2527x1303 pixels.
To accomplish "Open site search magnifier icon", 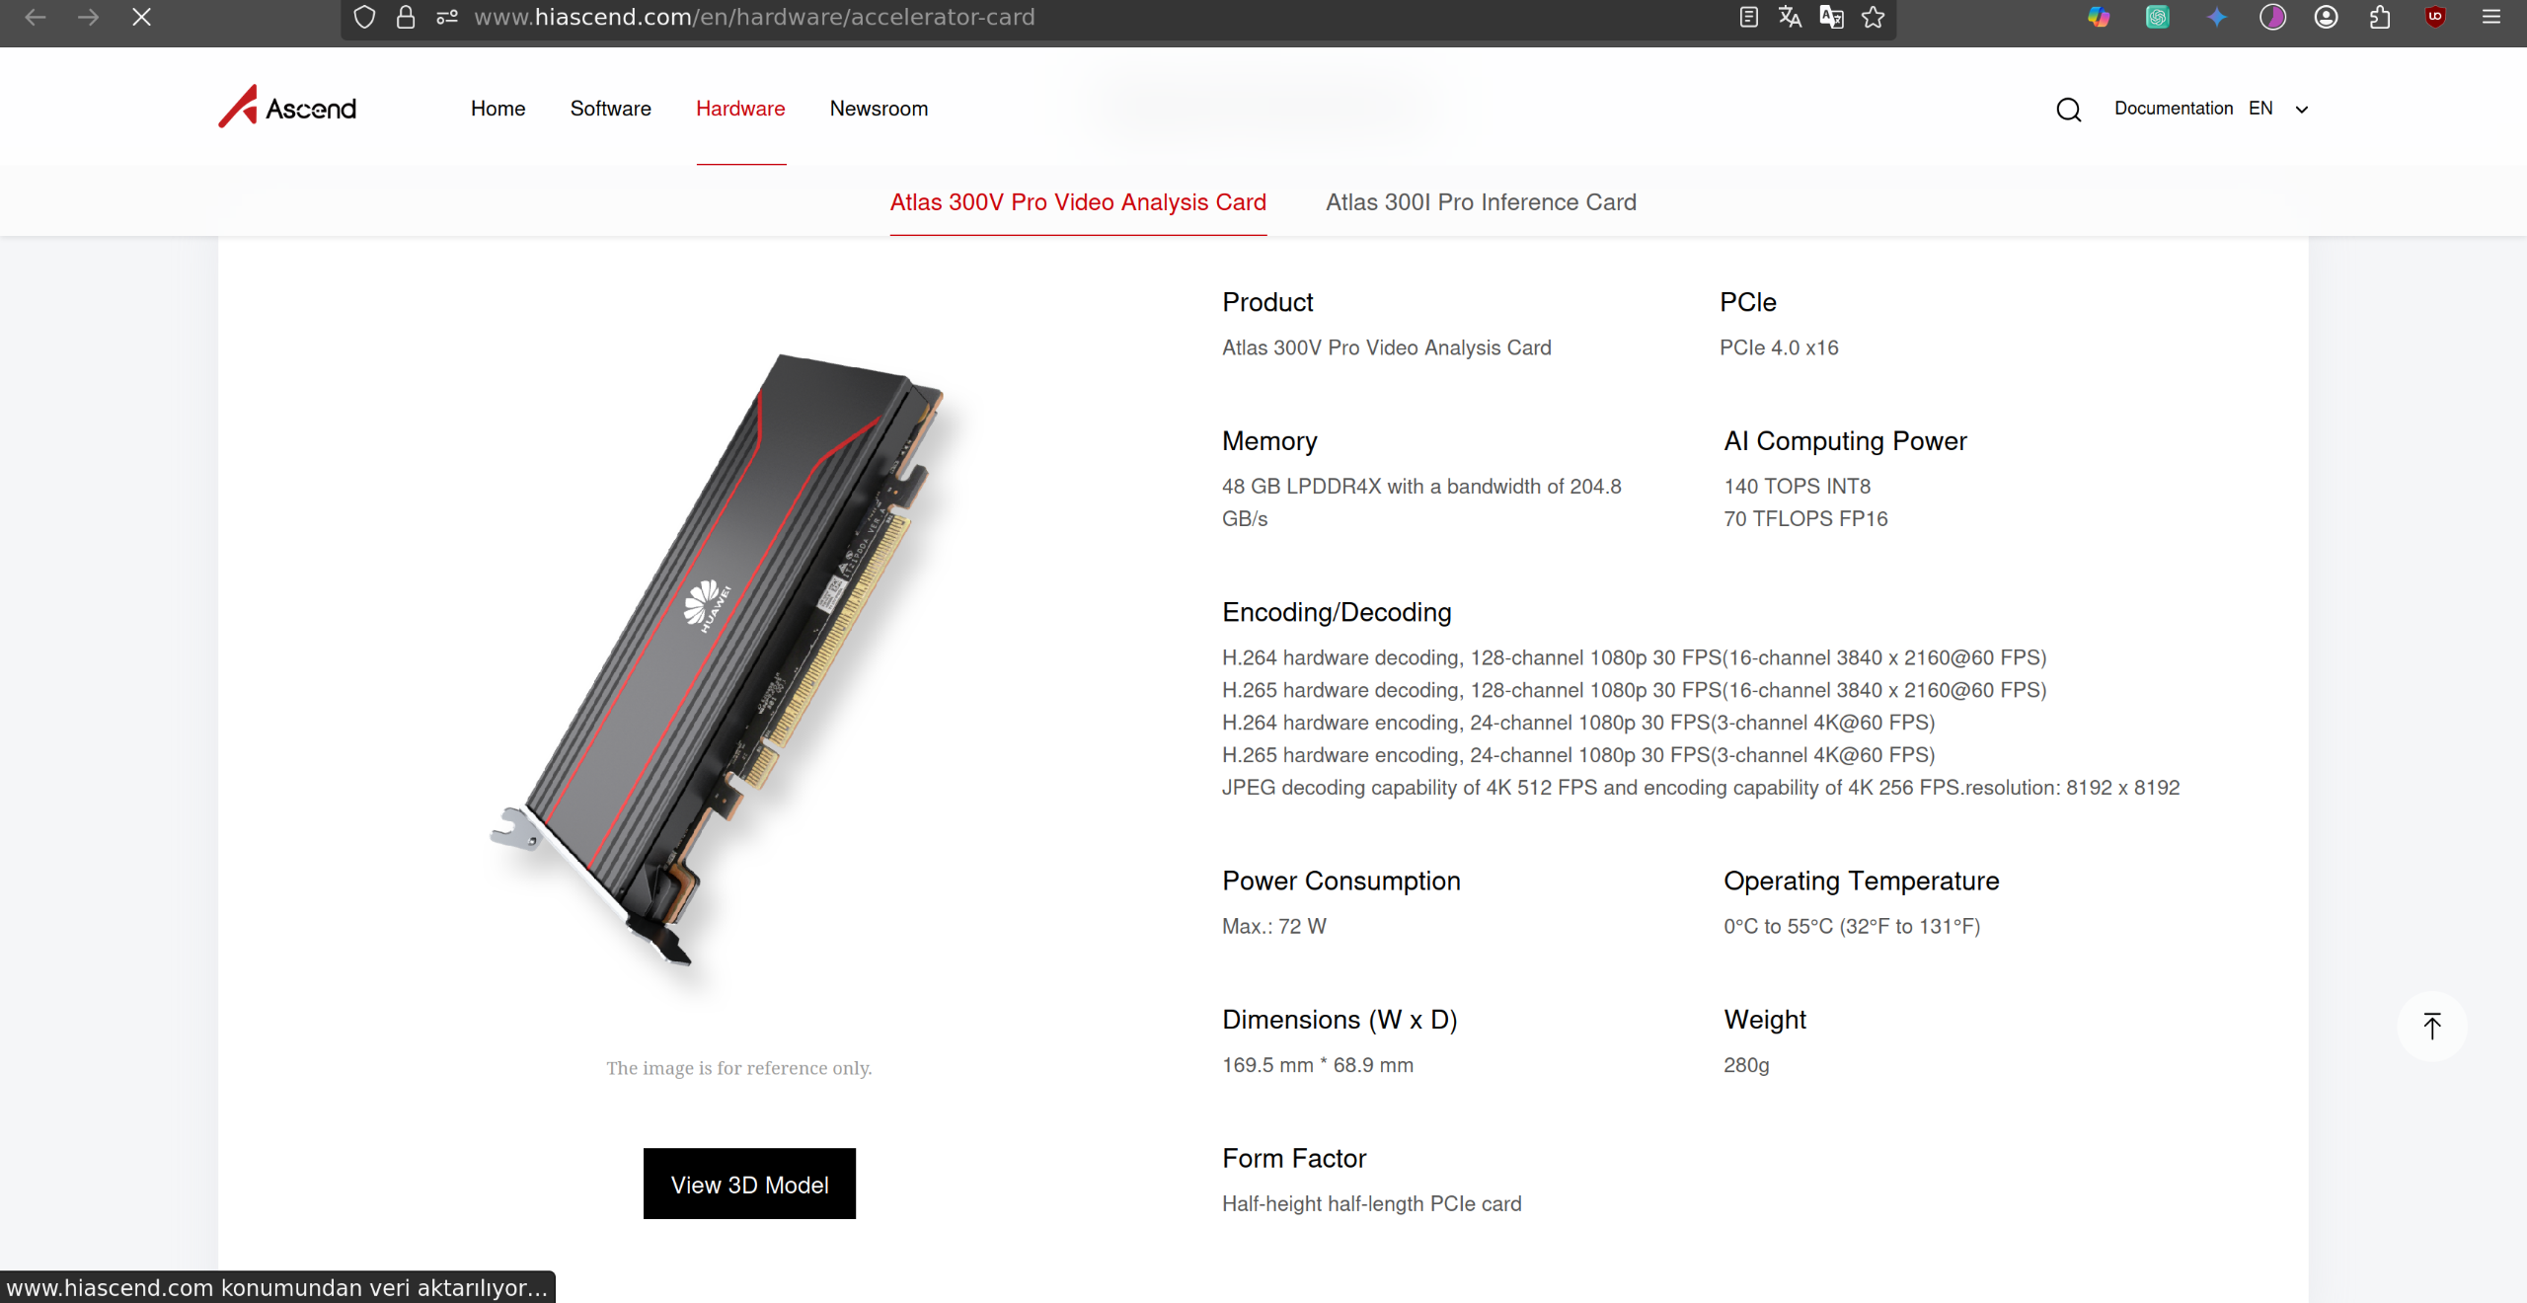I will pyautogui.click(x=2069, y=110).
